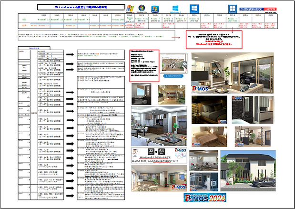Open the dining kitchen render with B-MOS logo
Viewport: 295px width, 209px height.
point(159,178)
